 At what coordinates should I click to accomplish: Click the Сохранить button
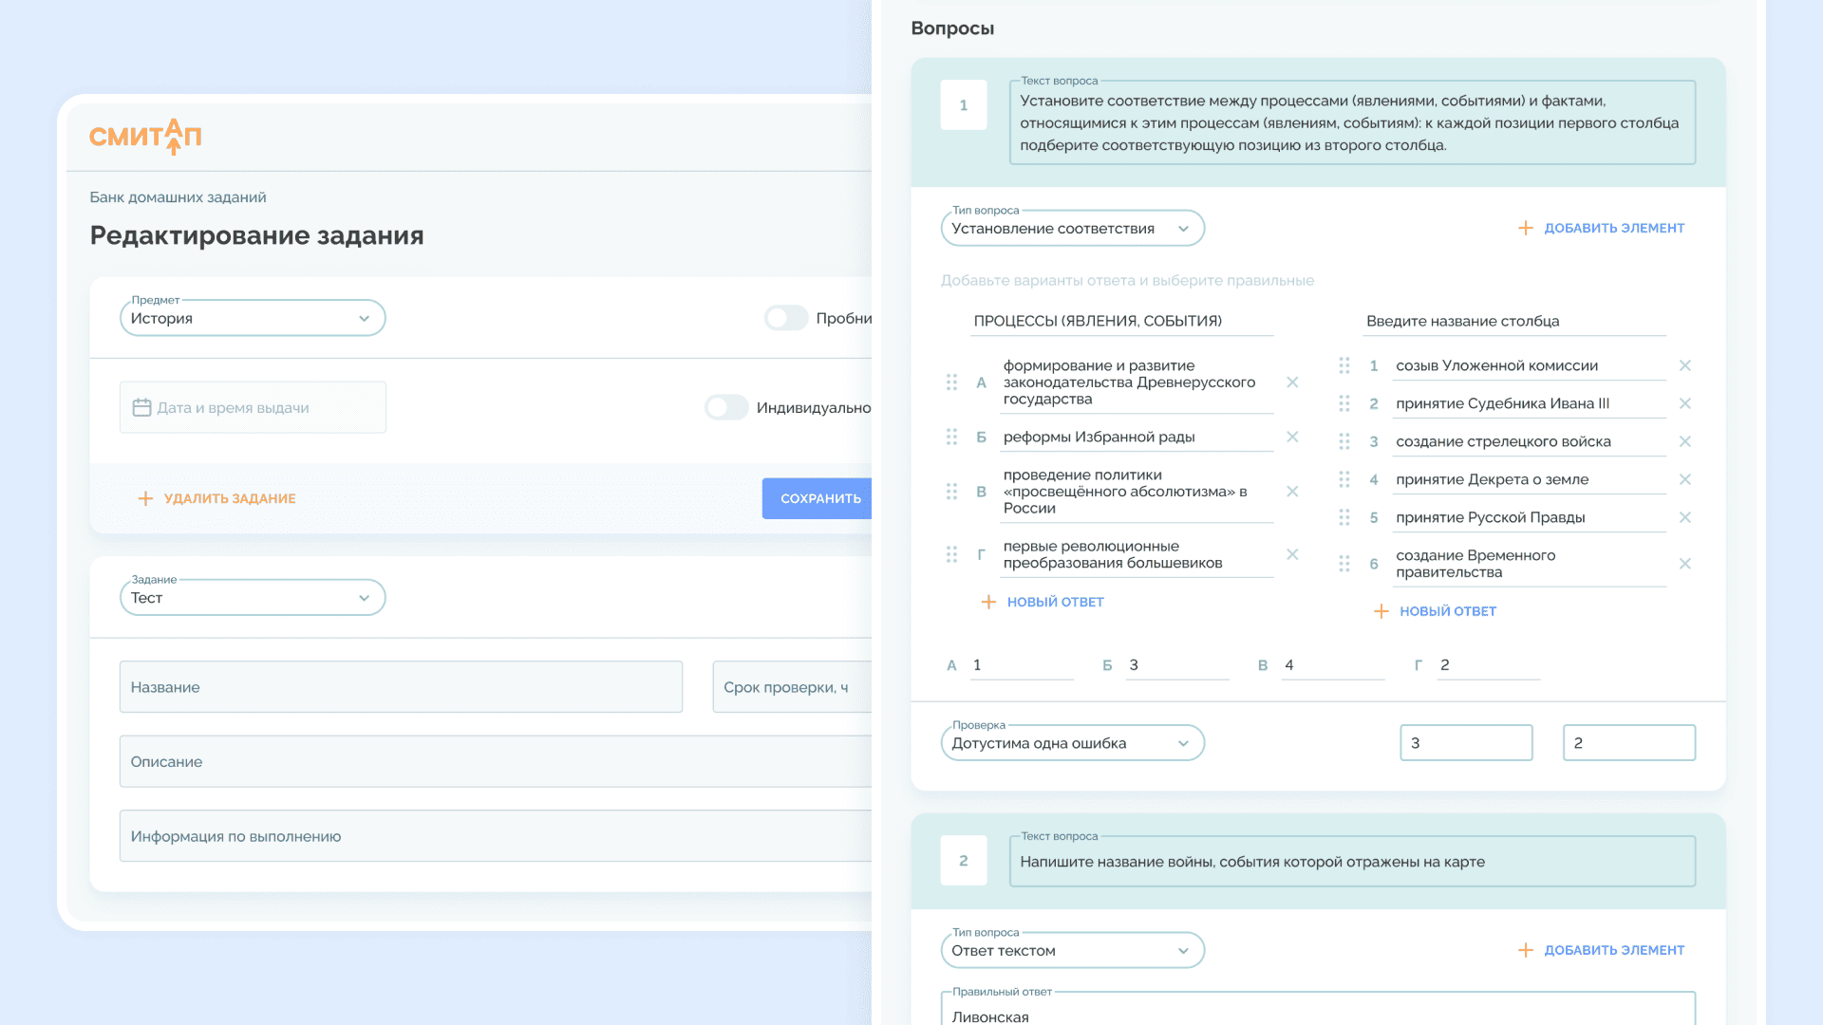818,498
